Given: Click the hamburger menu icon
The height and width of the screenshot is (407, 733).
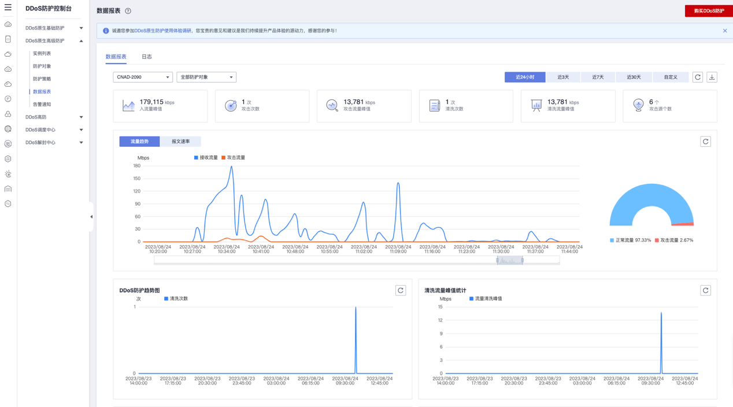Looking at the screenshot, I should (8, 8).
